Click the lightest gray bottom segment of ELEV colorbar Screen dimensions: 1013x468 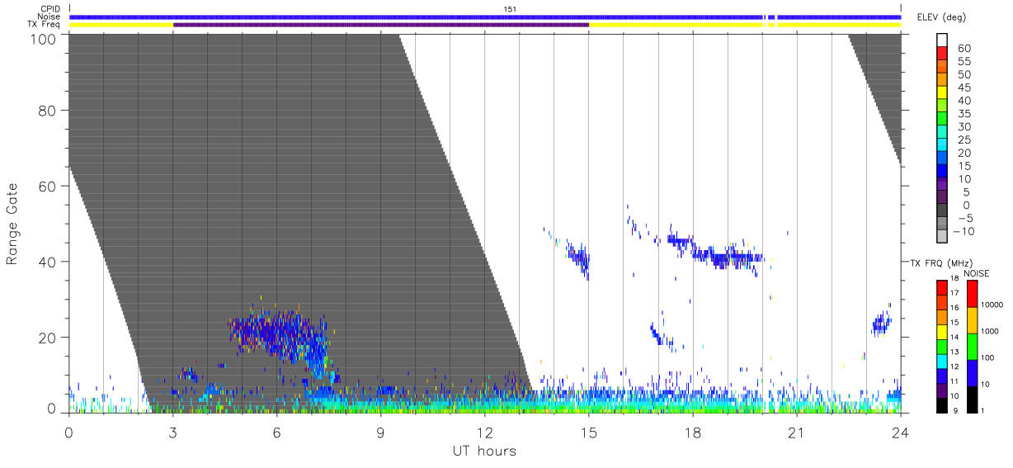click(943, 238)
